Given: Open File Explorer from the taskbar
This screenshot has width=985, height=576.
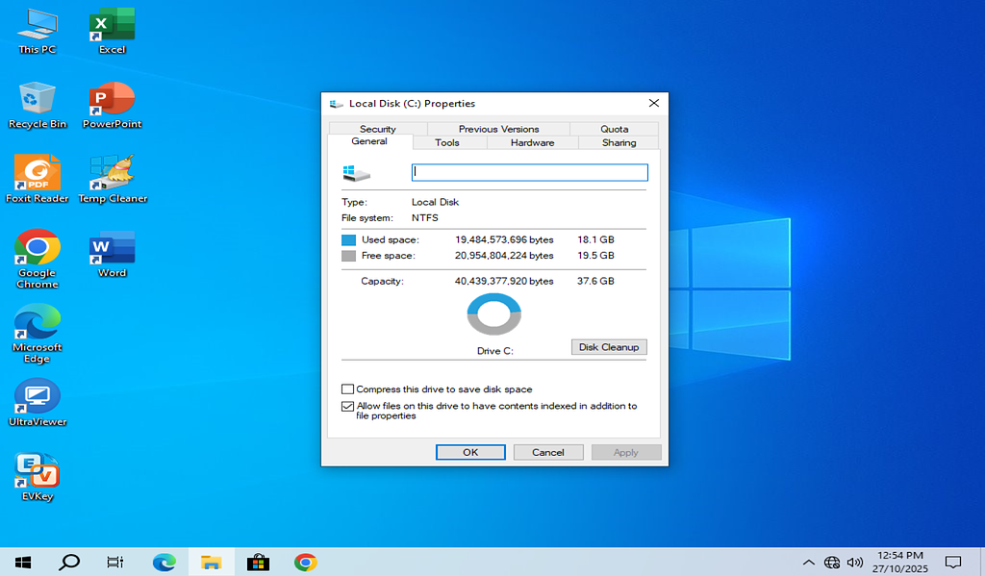Looking at the screenshot, I should pyautogui.click(x=212, y=563).
